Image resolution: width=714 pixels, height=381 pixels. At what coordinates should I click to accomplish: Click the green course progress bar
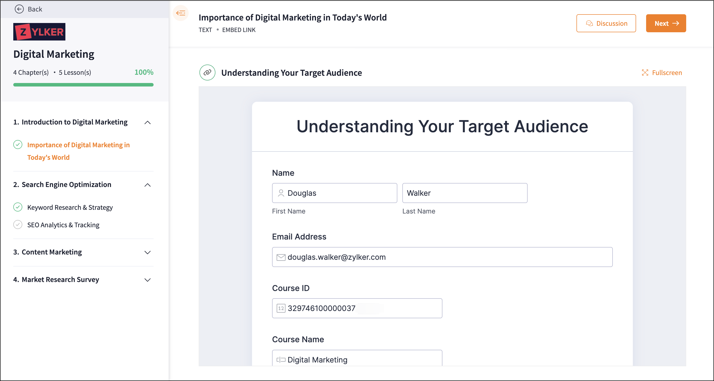83,85
